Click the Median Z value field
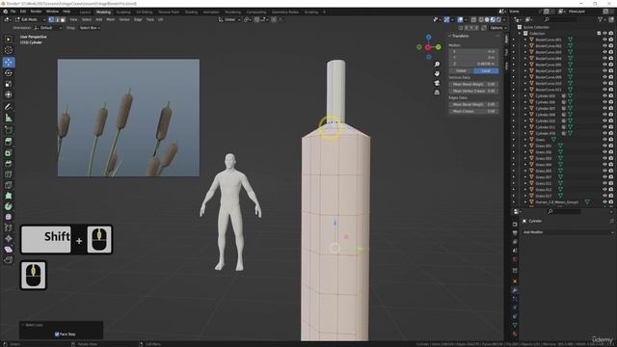 click(x=473, y=64)
